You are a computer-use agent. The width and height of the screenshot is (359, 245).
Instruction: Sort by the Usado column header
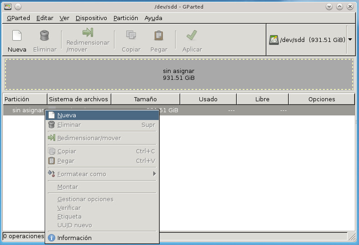tap(208, 99)
